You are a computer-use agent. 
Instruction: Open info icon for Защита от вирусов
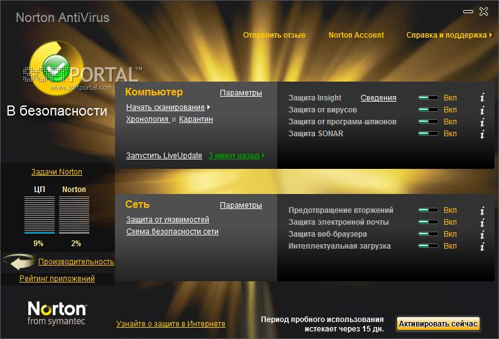[483, 110]
